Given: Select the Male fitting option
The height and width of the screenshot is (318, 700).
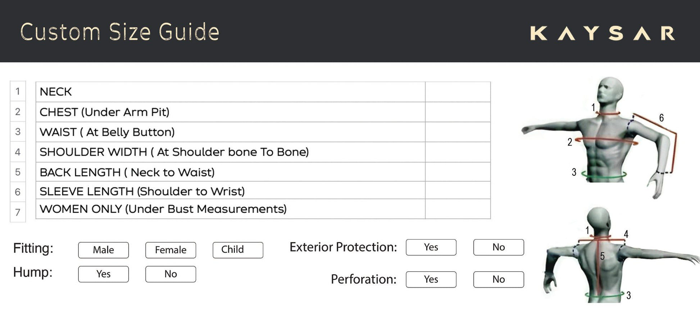Looking at the screenshot, I should (103, 250).
